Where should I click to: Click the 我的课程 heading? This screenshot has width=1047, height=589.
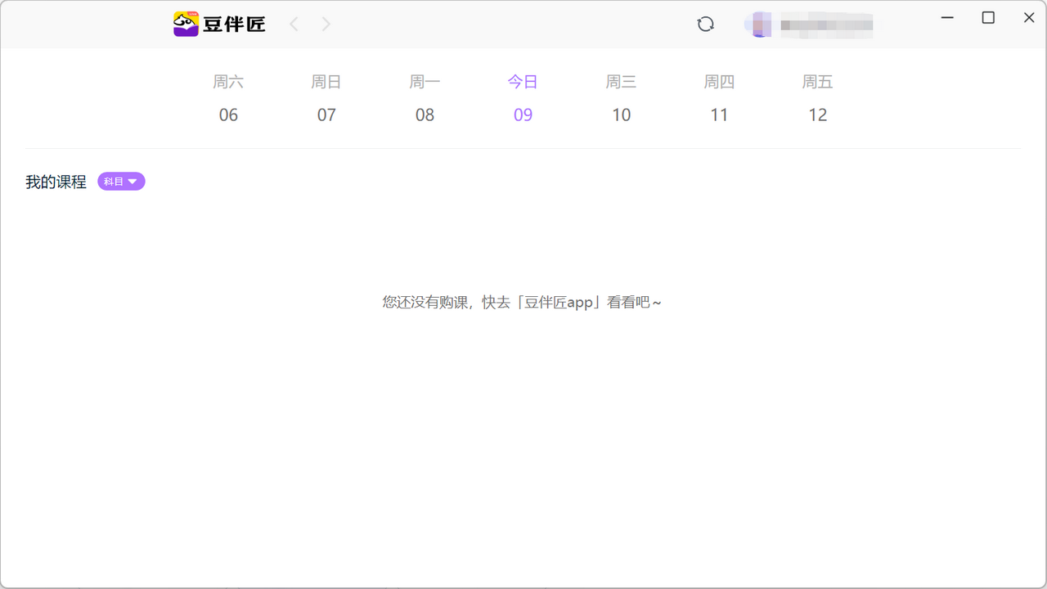[56, 181]
